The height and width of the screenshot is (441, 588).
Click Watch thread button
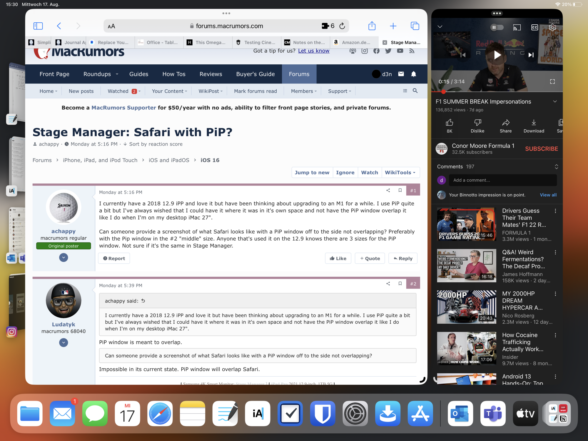point(370,173)
